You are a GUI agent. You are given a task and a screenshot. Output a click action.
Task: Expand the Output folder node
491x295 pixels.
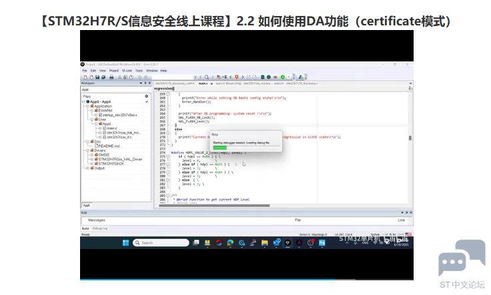coord(87,168)
